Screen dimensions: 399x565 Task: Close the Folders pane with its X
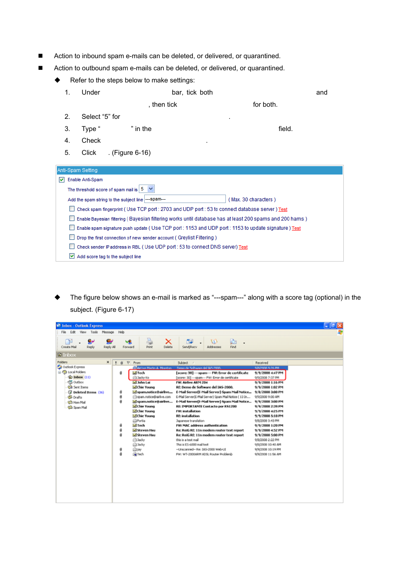point(108,362)
